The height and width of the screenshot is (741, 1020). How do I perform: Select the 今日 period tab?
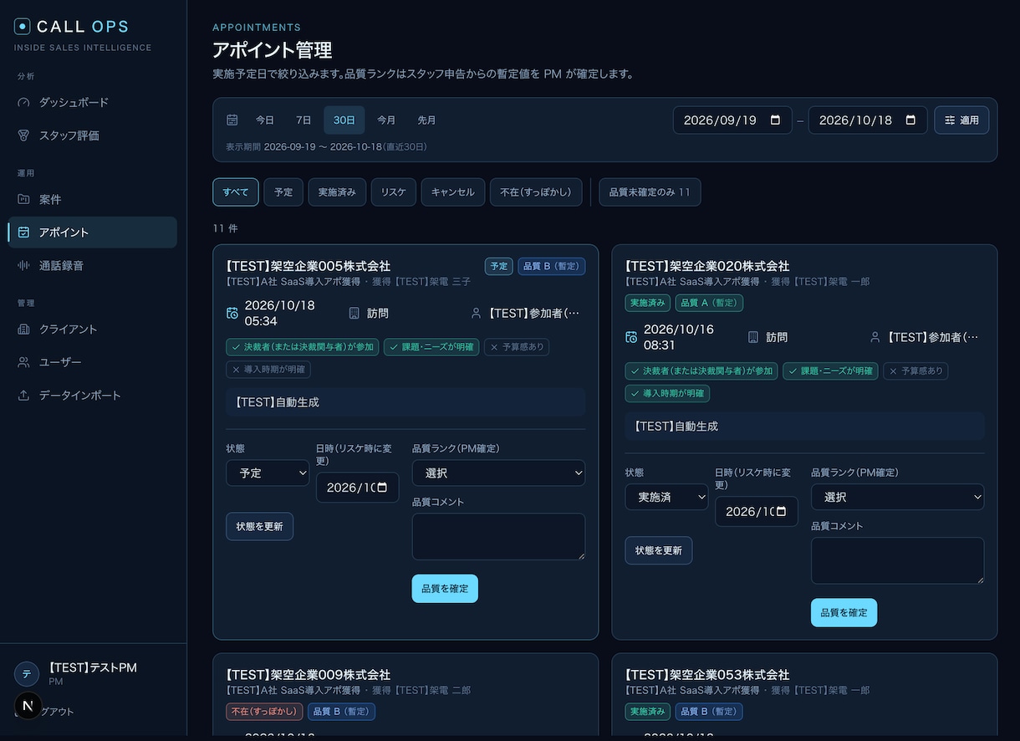[x=265, y=120]
